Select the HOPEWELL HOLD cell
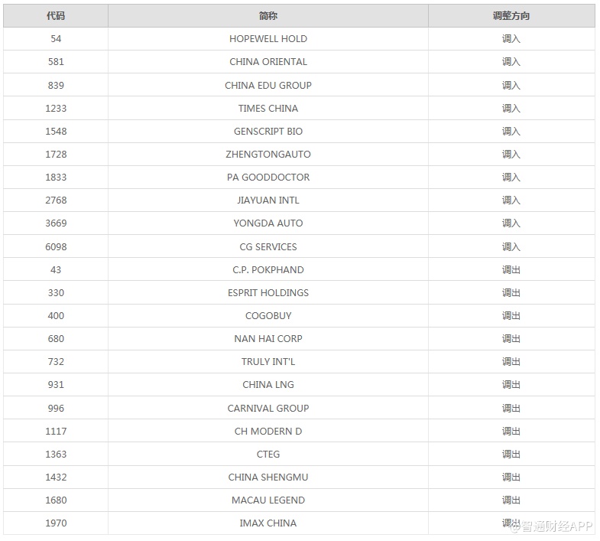Image resolution: width=600 pixels, height=541 pixels. click(268, 39)
